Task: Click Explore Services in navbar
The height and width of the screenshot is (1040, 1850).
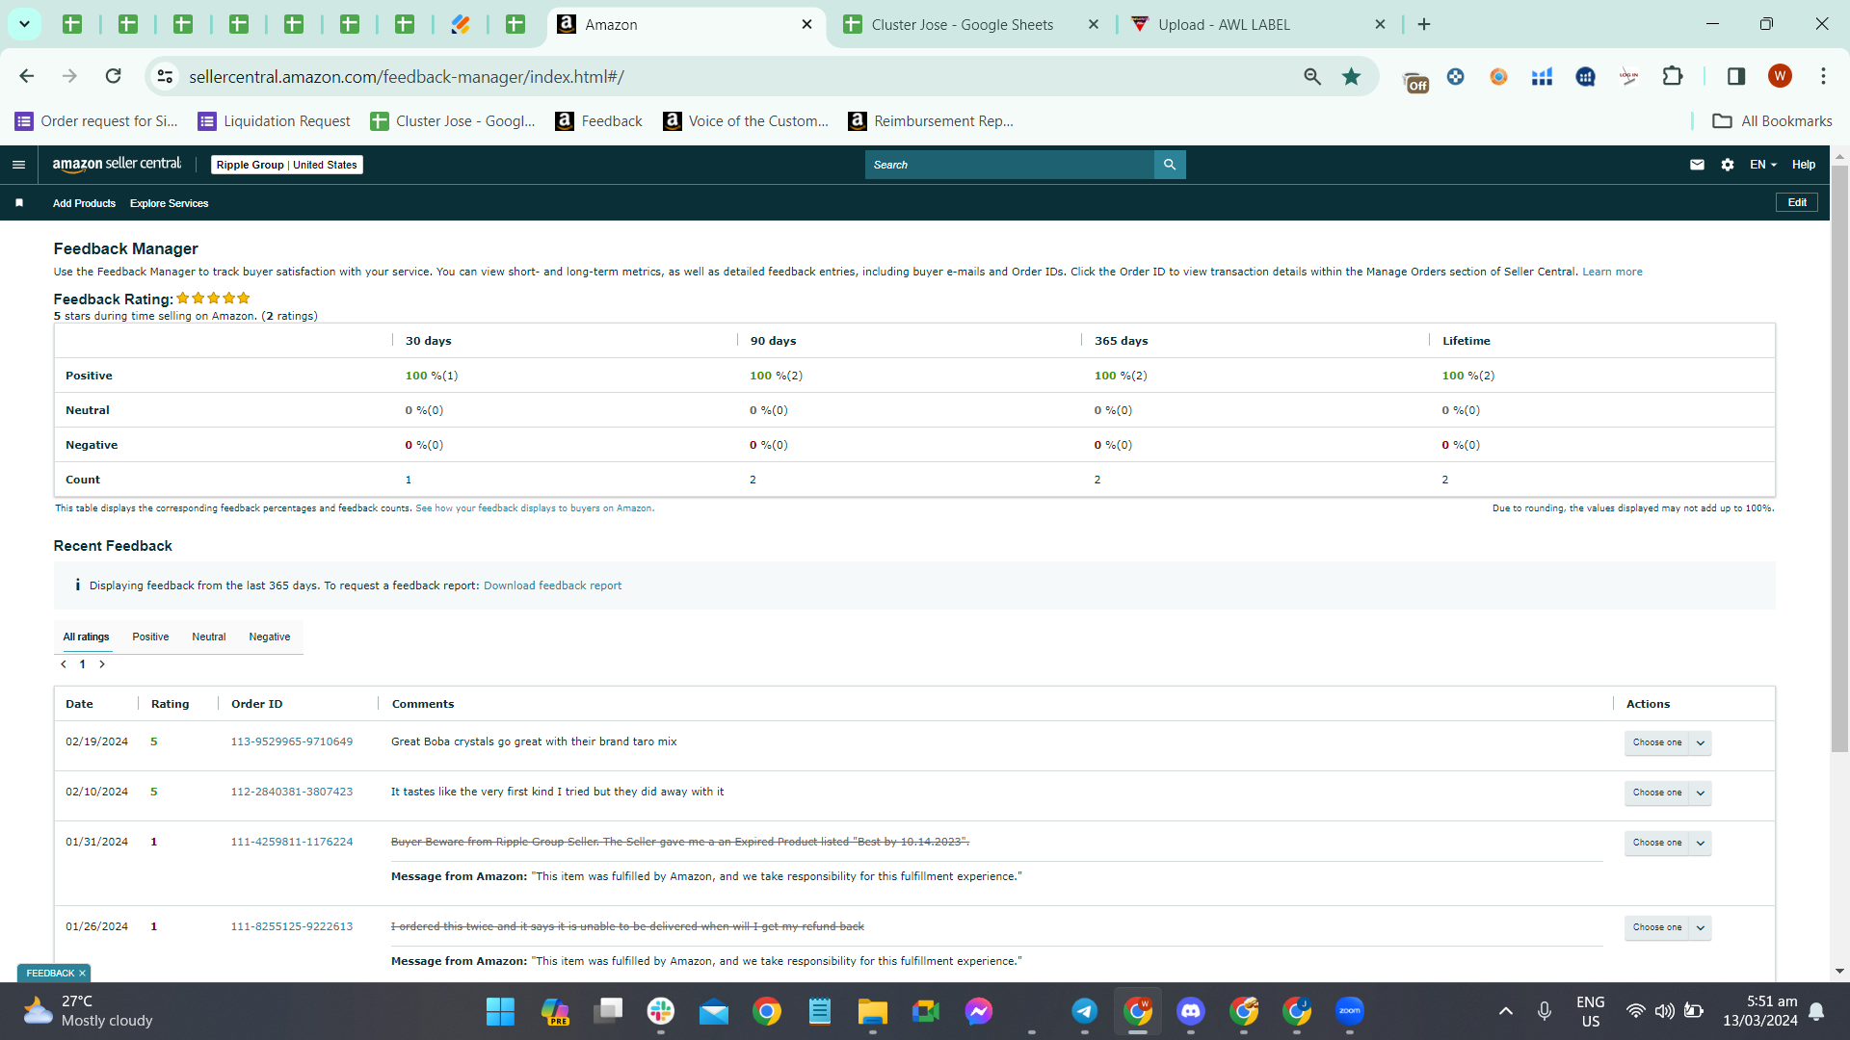Action: (169, 203)
